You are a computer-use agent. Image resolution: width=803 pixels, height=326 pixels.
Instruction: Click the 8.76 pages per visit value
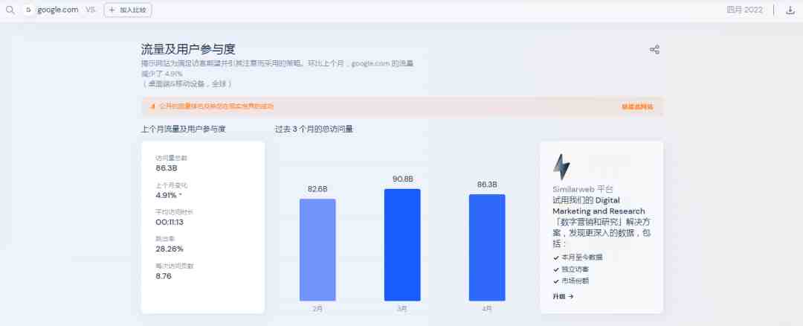click(164, 276)
